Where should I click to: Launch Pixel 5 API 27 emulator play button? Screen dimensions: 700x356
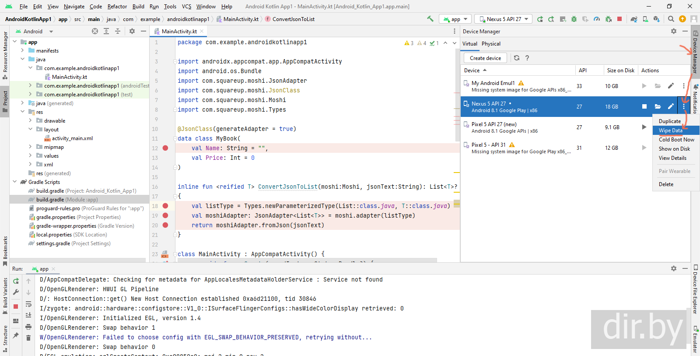(x=644, y=127)
